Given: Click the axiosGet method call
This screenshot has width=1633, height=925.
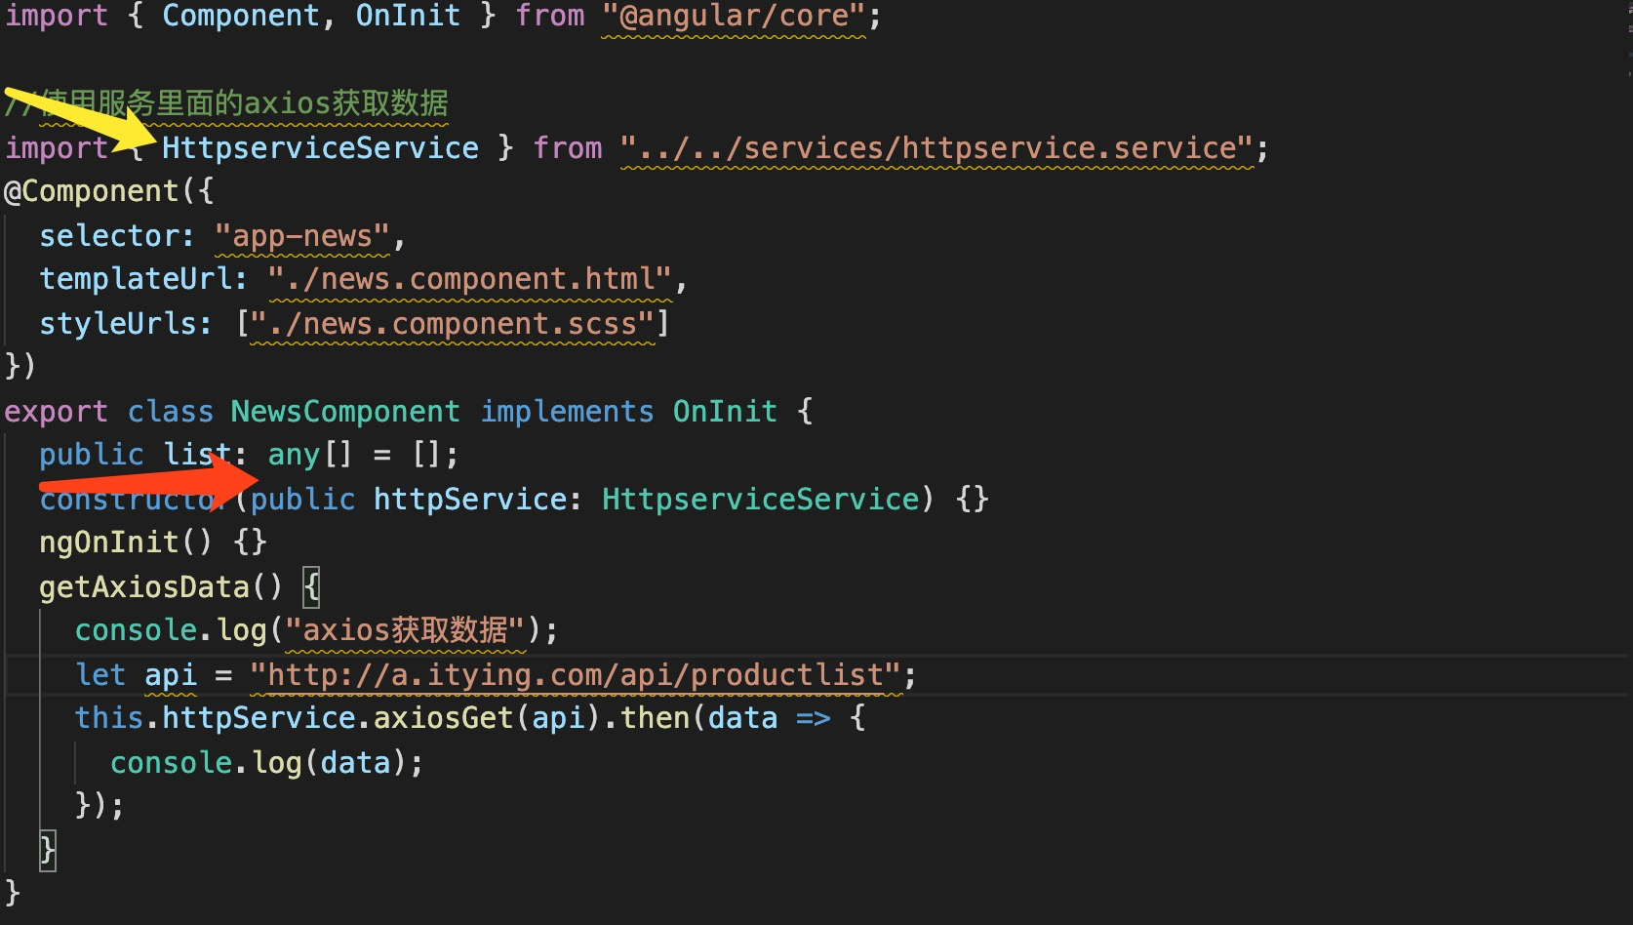Looking at the screenshot, I should tap(444, 717).
